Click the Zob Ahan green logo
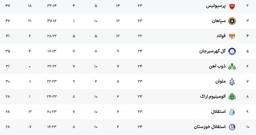The width and height of the screenshot is (256, 135). pos(232,67)
